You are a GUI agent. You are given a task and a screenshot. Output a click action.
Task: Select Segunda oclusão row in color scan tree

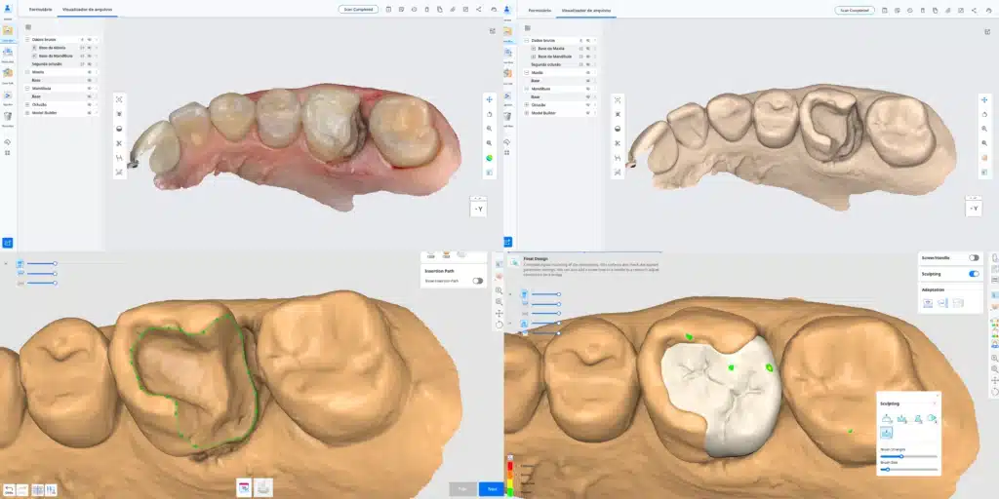[61, 63]
